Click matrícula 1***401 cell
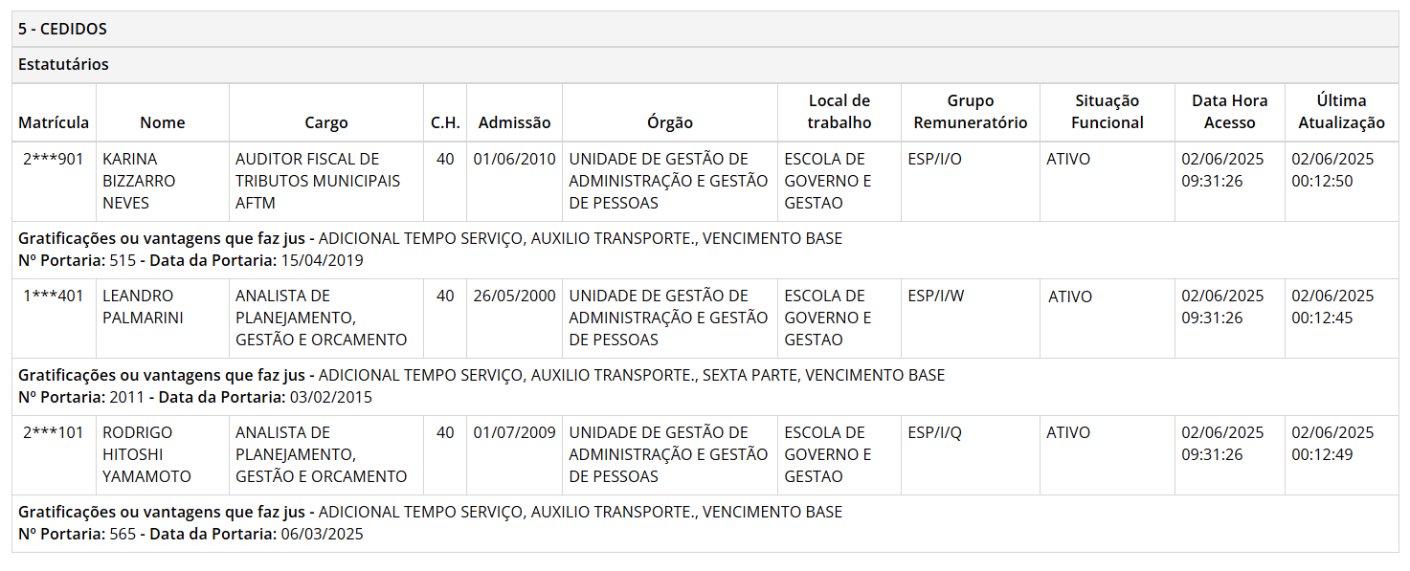 click(54, 296)
